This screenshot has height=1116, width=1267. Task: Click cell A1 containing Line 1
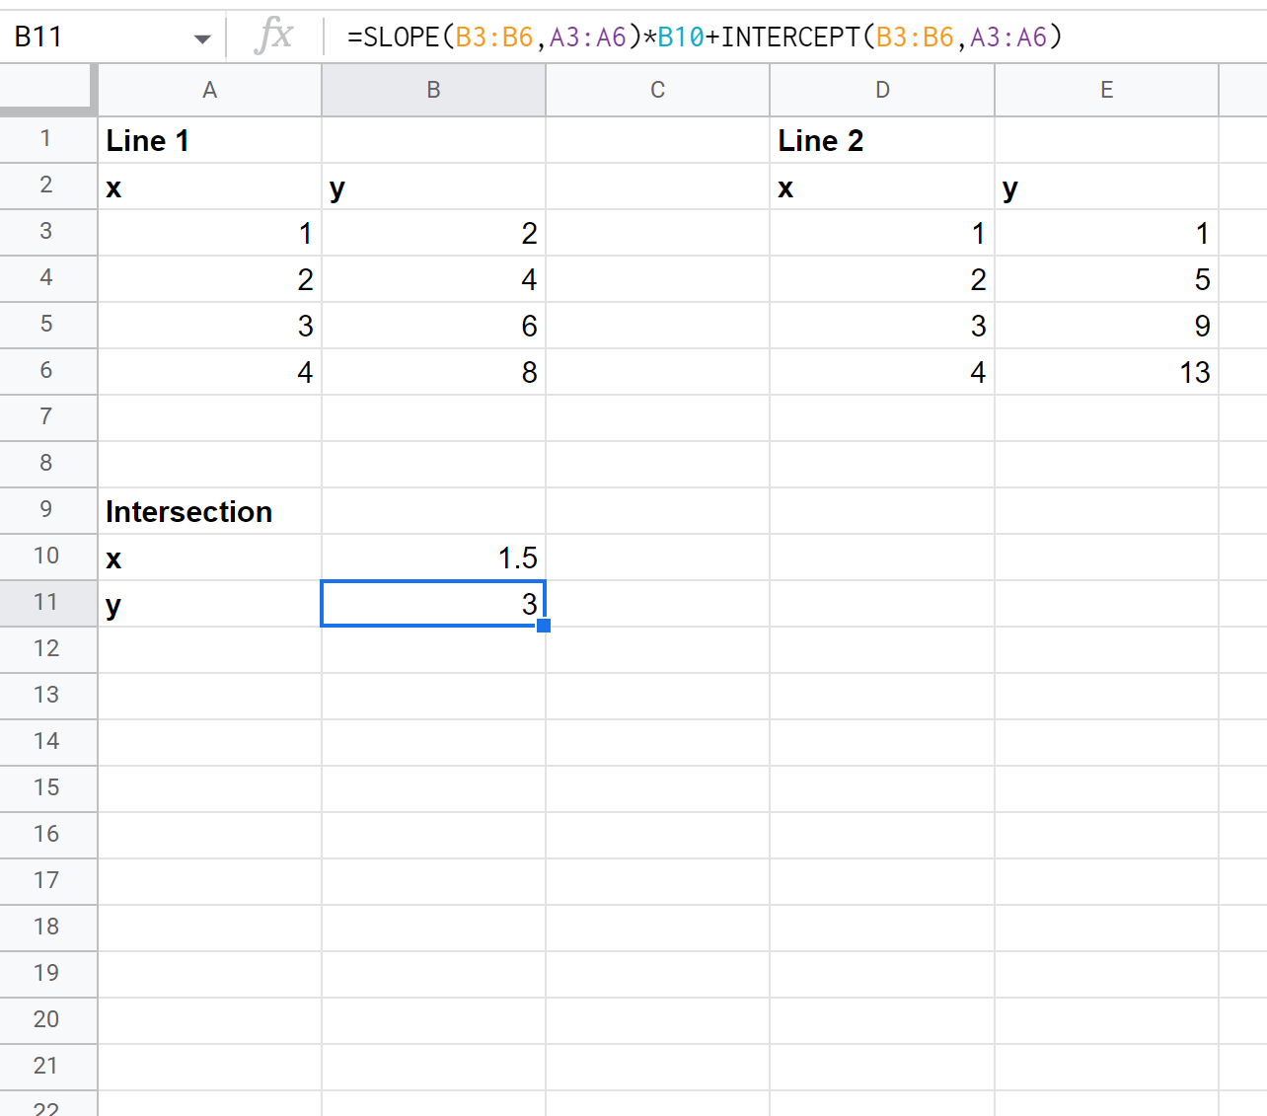click(148, 139)
